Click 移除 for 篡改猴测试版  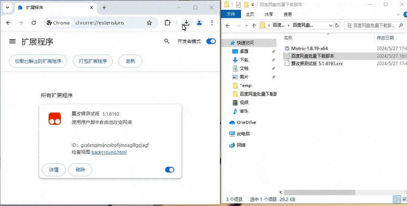tap(80, 170)
